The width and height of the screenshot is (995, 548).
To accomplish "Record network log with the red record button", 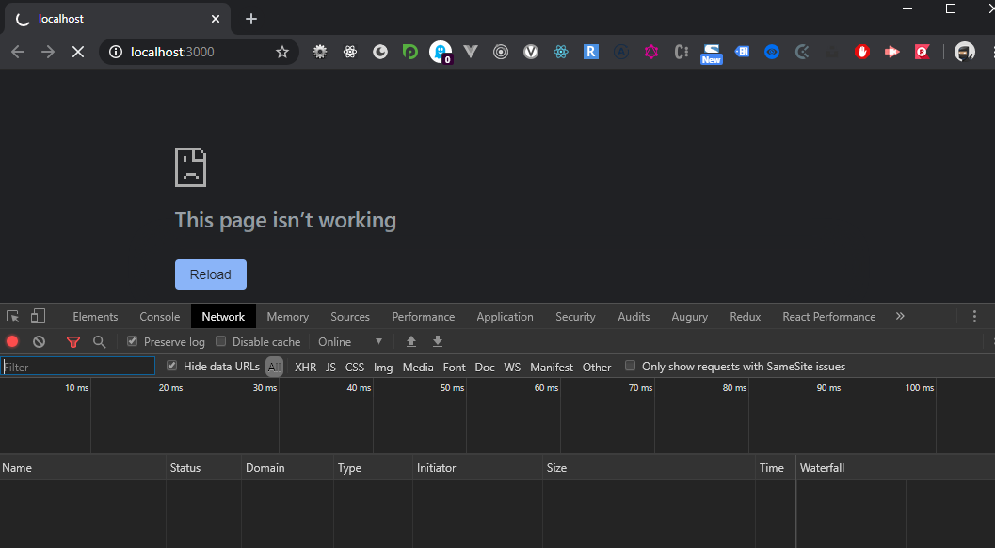I will click(x=11, y=341).
